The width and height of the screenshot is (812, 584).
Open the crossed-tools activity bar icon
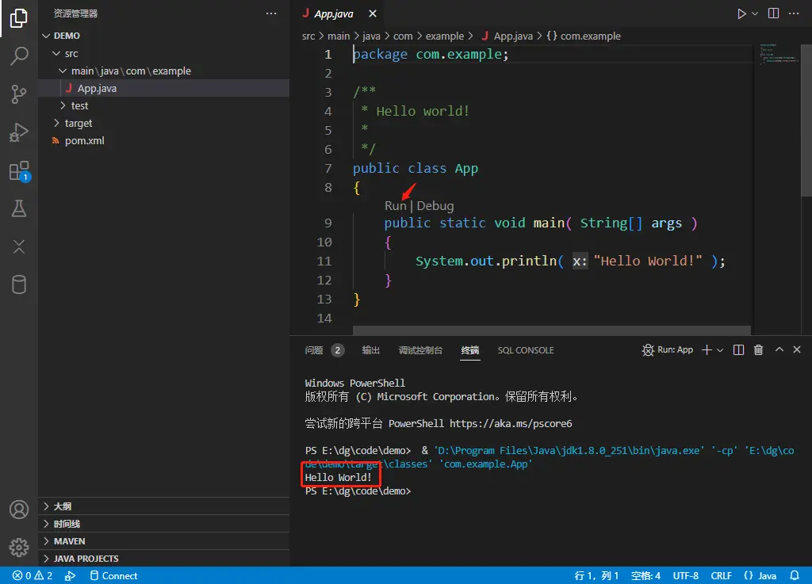19,246
